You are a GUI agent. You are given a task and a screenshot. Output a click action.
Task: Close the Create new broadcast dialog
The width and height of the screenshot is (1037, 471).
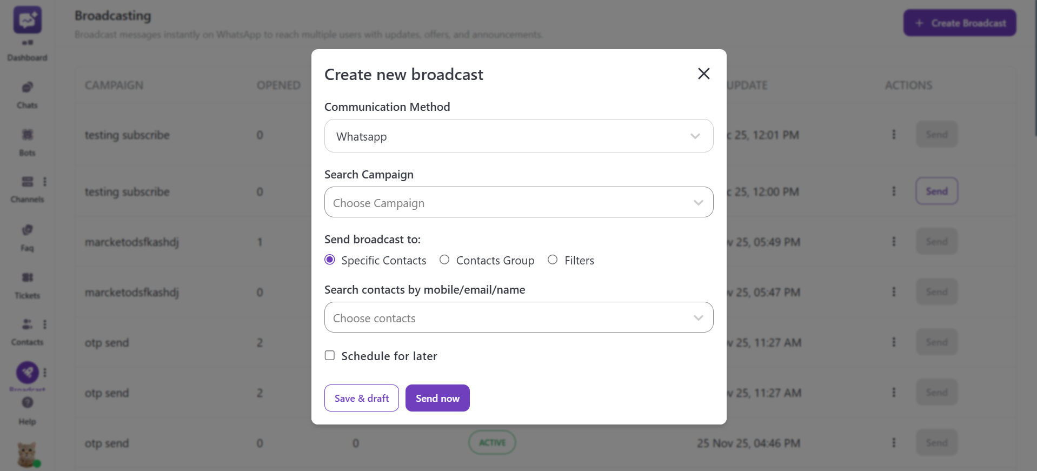(703, 74)
